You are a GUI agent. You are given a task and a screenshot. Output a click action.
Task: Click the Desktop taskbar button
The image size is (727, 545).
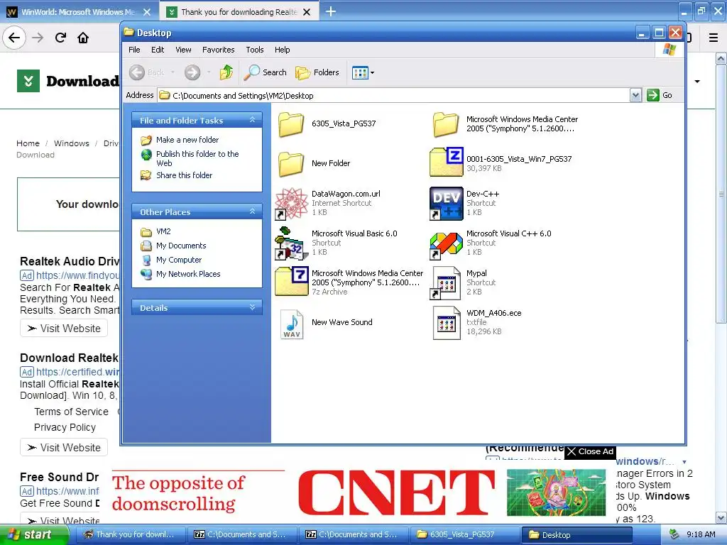coord(576,534)
